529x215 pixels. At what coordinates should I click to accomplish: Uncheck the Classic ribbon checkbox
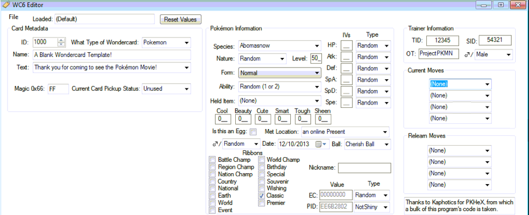click(261, 196)
